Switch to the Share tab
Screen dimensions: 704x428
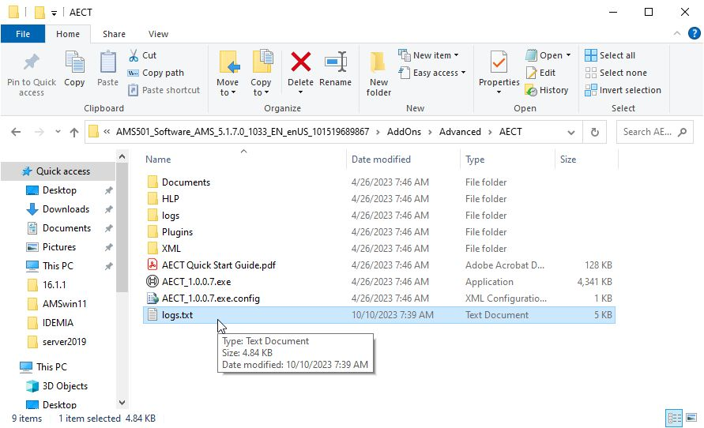pyautogui.click(x=114, y=34)
